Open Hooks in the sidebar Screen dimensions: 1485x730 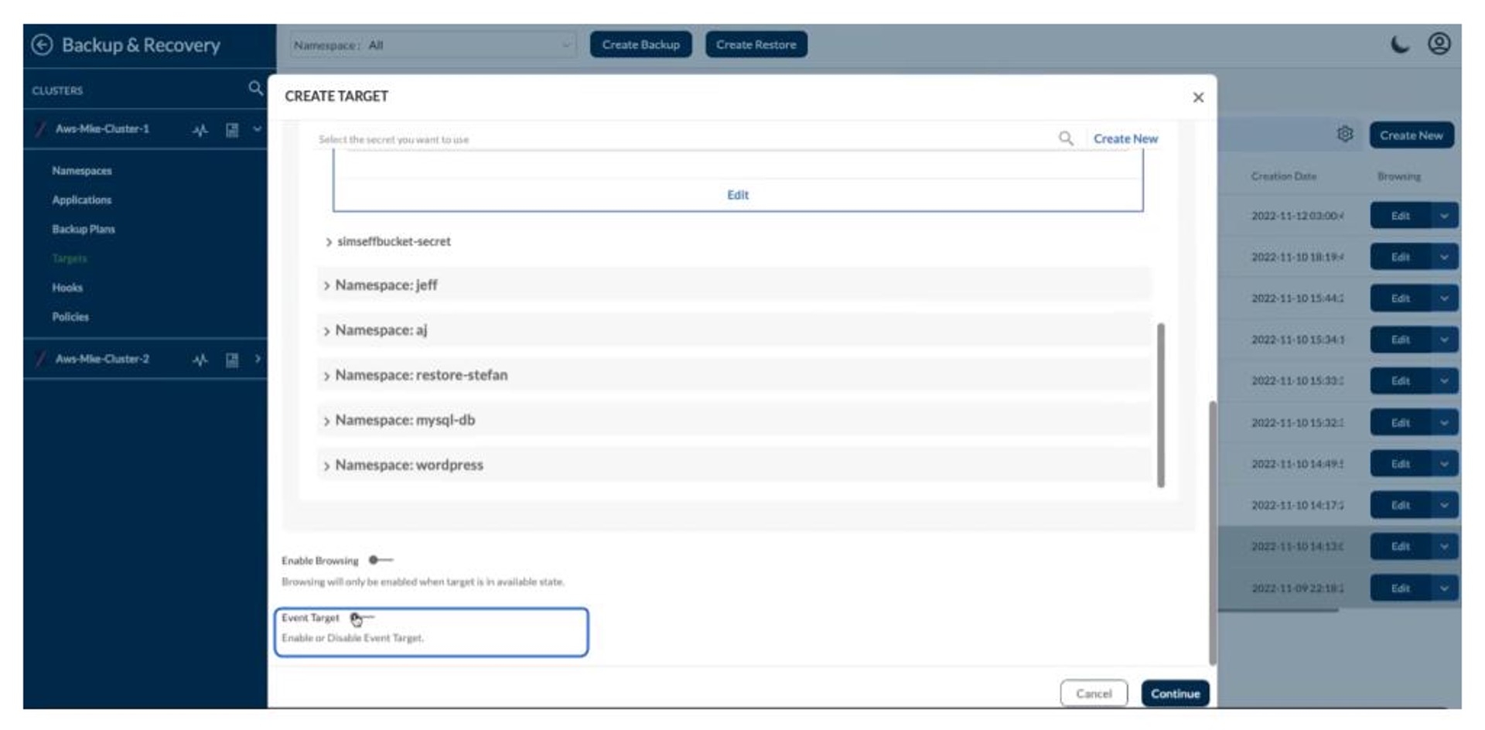click(67, 288)
